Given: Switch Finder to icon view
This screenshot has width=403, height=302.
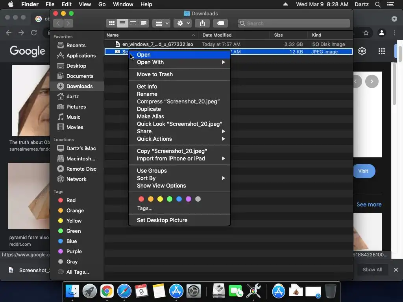Looking at the screenshot, I should 111,23.
